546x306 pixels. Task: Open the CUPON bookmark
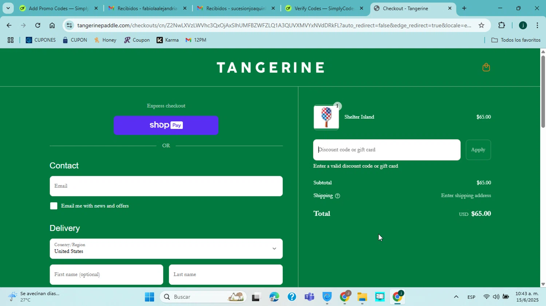pyautogui.click(x=75, y=40)
